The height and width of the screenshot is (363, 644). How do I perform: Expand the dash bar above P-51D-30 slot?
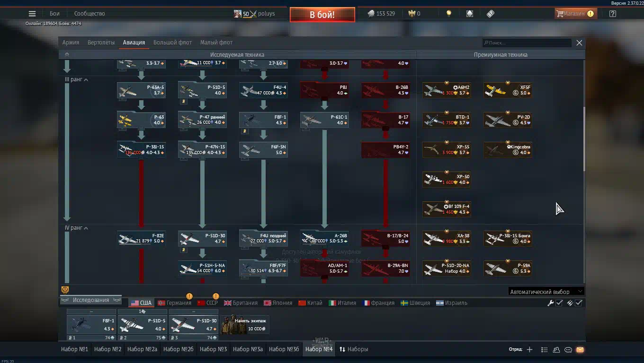(194, 312)
